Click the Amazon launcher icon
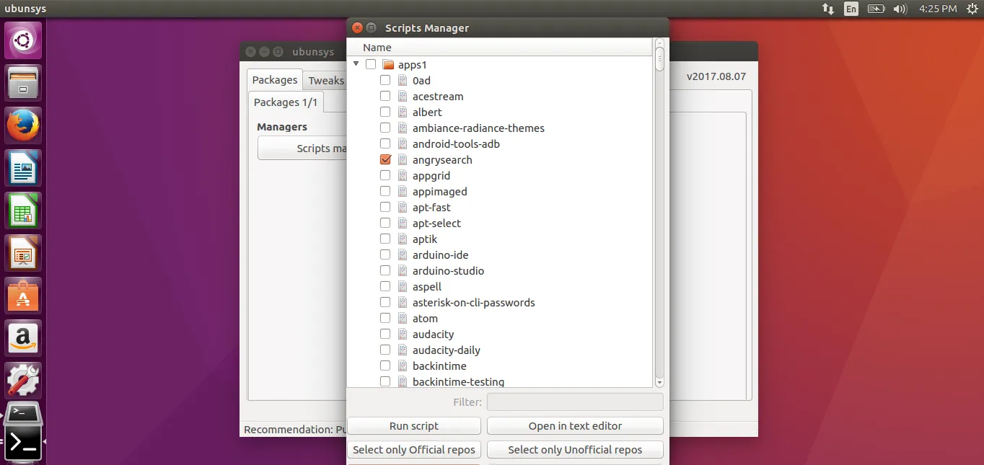984x465 pixels. [23, 338]
